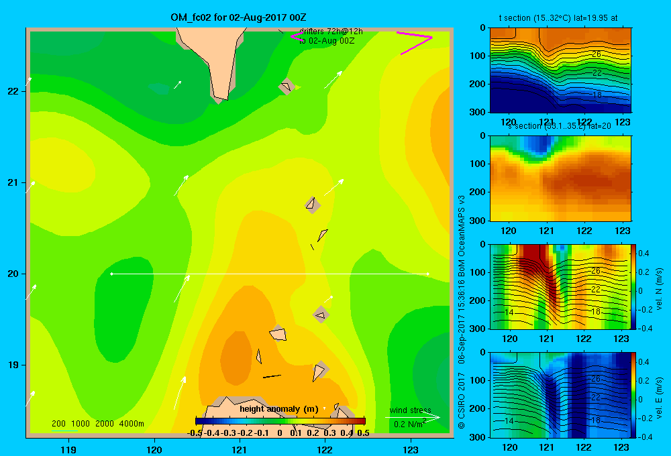Open the salinity section plot

(x=560, y=178)
